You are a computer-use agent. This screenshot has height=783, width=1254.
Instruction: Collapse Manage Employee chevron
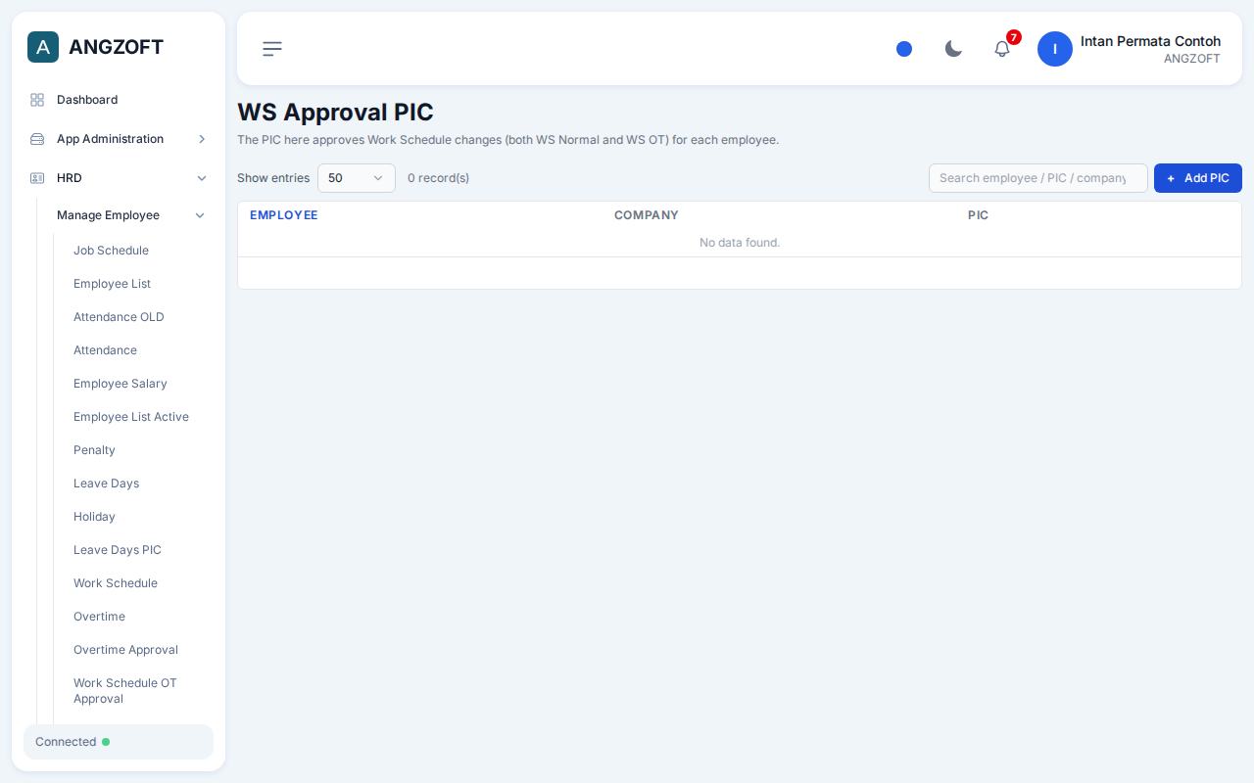click(200, 215)
